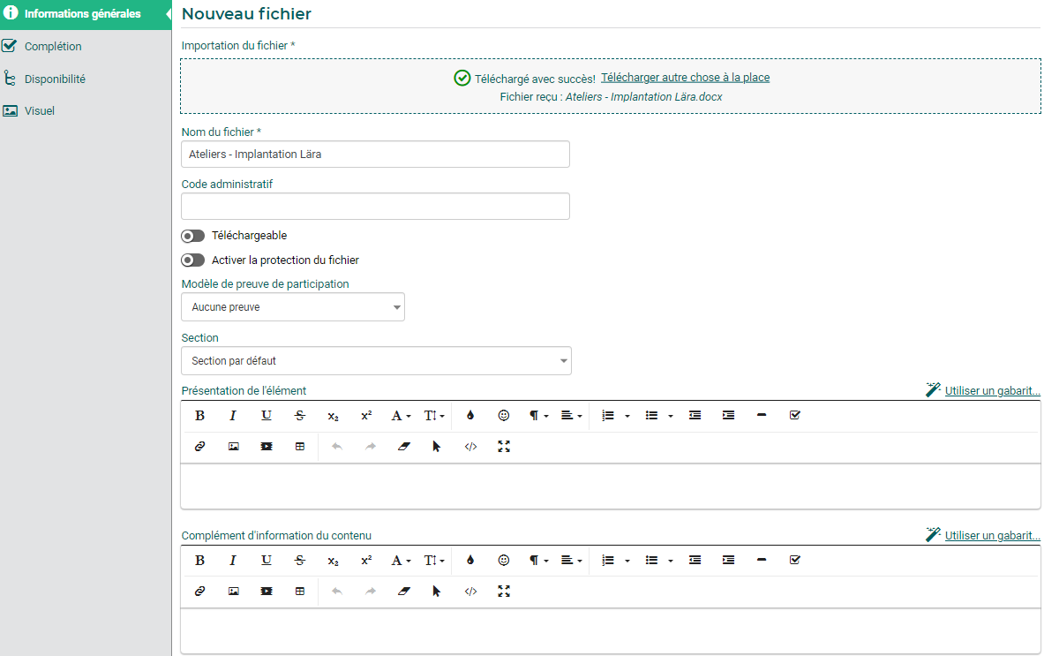Apply strikethrough in Présentation de l'élément editor

pos(300,416)
